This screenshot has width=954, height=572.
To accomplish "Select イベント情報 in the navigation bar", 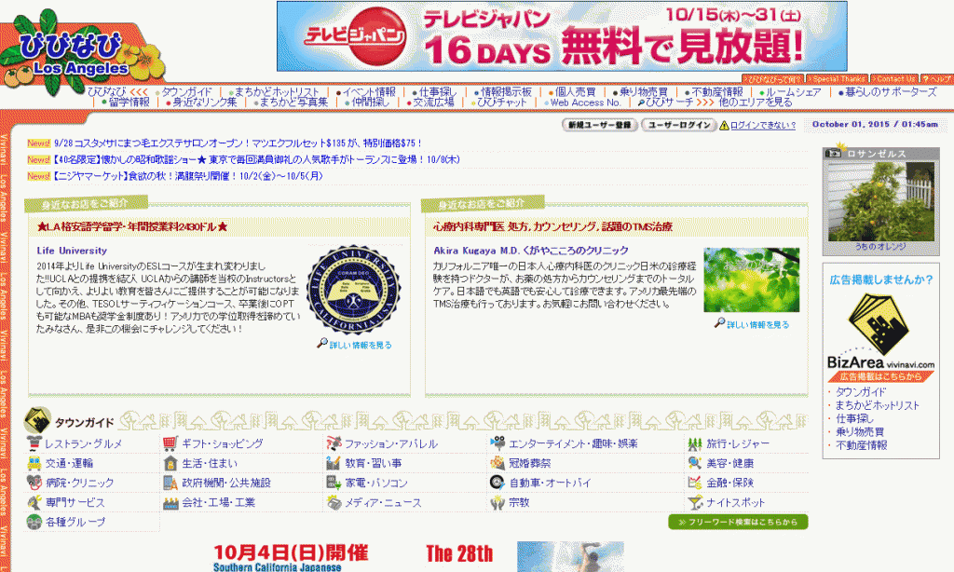I will 369,92.
